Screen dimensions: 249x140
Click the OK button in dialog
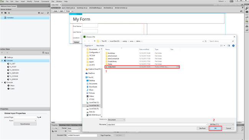(x=215, y=128)
